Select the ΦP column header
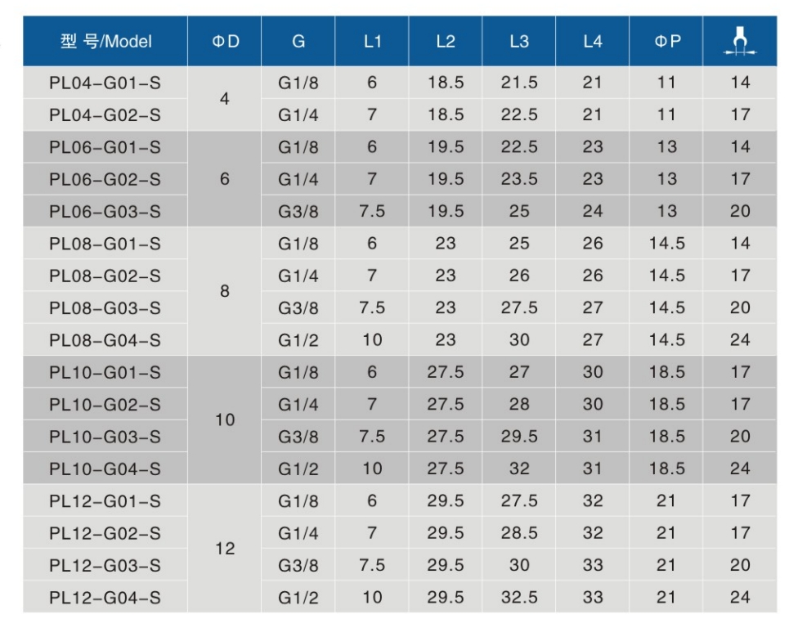The image size is (798, 637). point(666,42)
